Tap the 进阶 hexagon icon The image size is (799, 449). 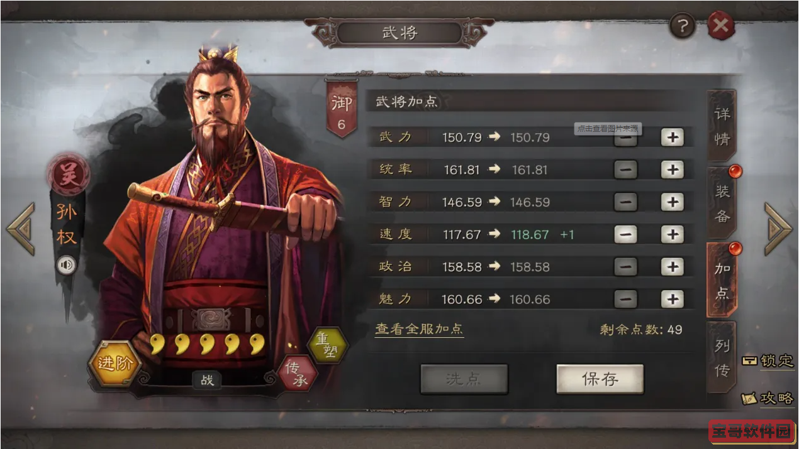(x=115, y=364)
